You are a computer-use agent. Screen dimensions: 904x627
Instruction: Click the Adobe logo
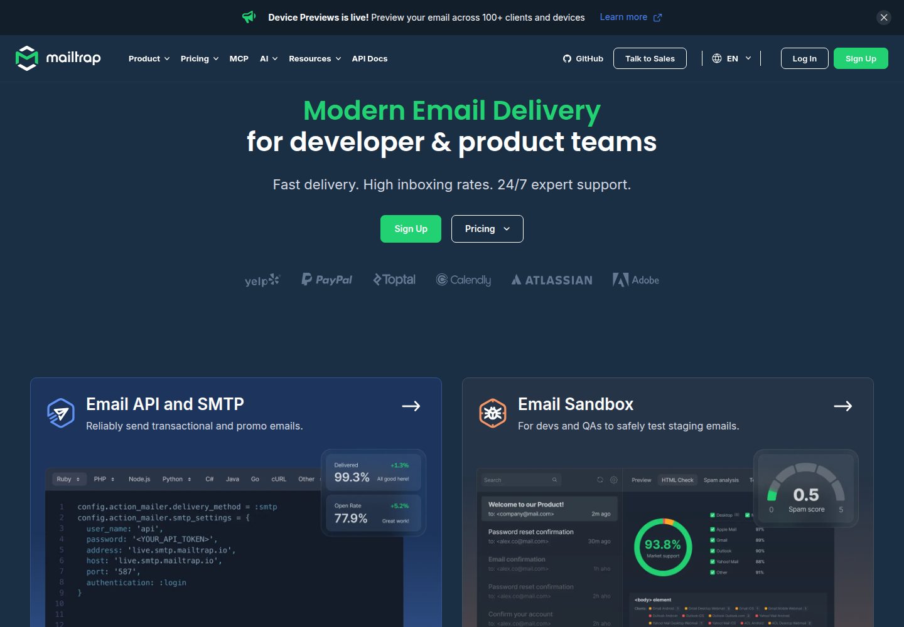636,280
